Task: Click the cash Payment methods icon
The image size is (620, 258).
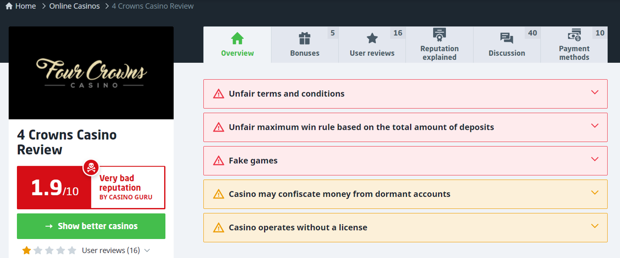Action: 574,35
